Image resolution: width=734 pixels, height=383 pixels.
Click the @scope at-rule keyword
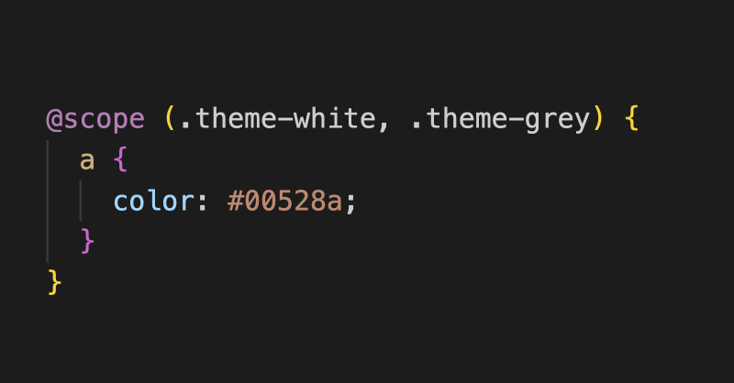point(95,120)
